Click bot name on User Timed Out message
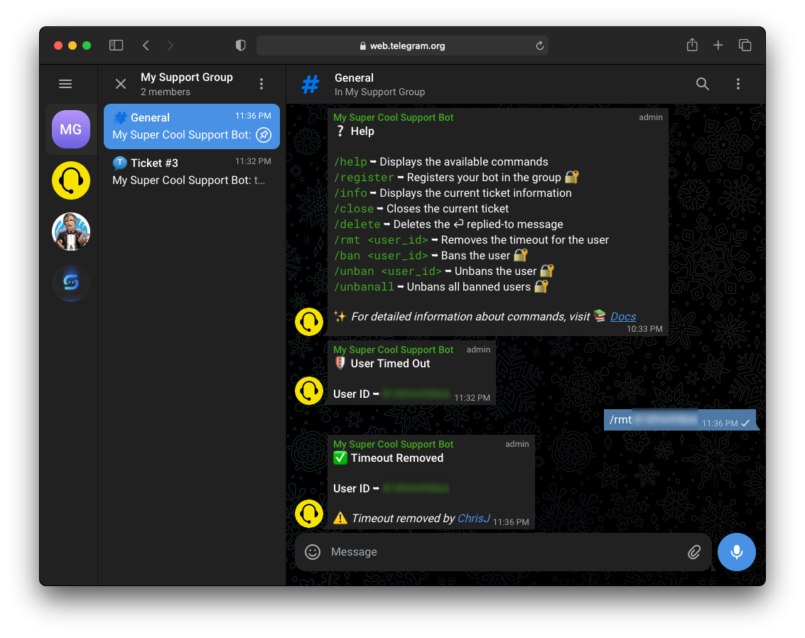 click(393, 350)
